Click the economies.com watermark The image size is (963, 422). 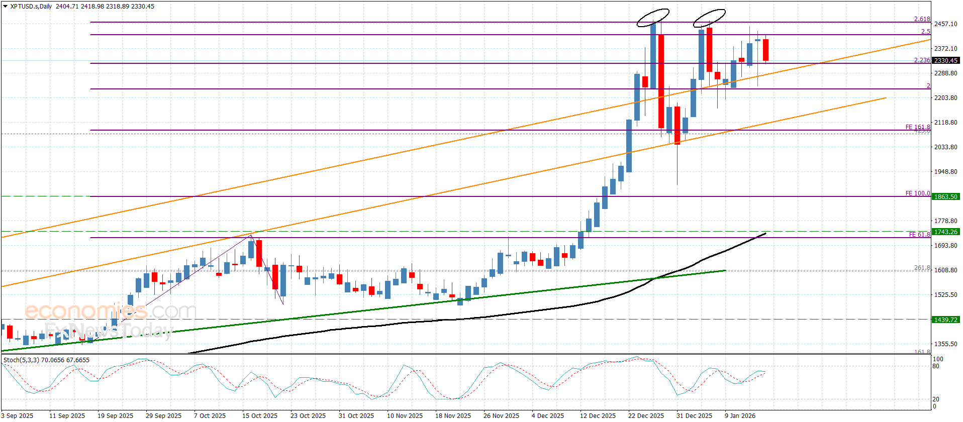[111, 311]
